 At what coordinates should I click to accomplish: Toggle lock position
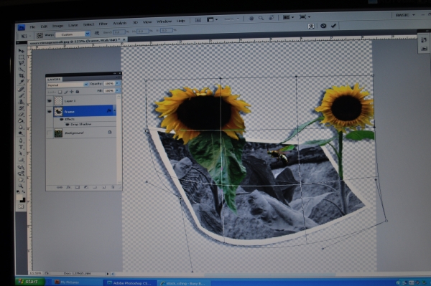(x=71, y=92)
